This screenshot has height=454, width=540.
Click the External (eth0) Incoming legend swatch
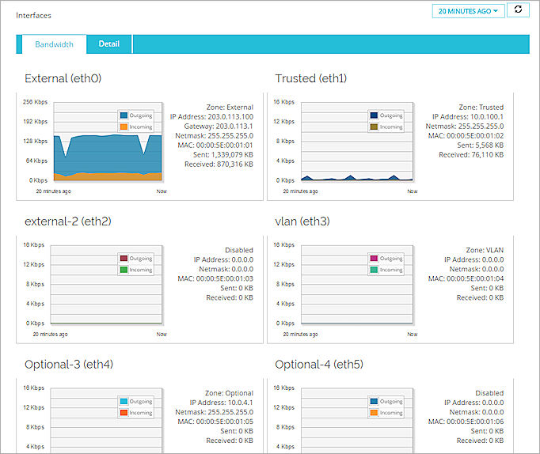point(124,127)
